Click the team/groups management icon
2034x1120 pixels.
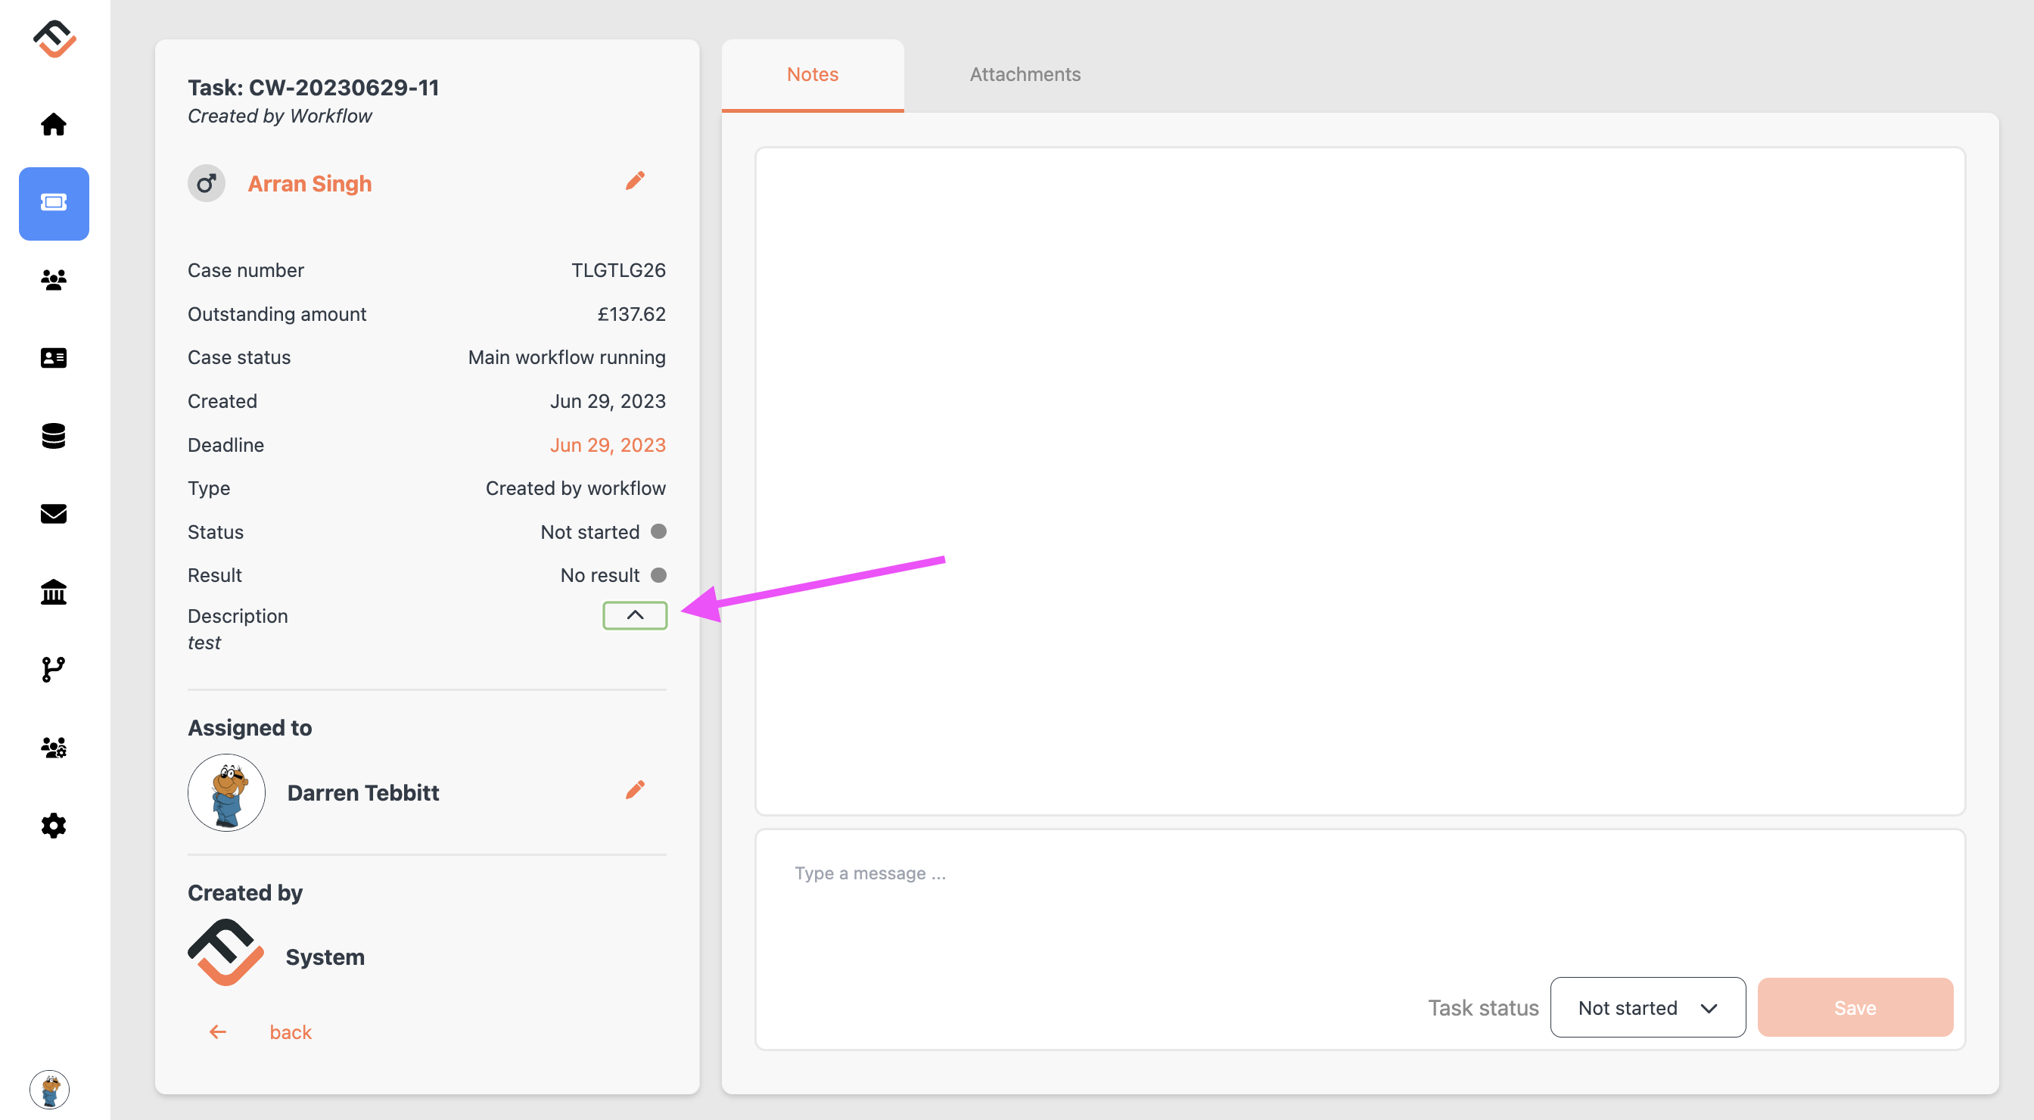[x=54, y=746]
